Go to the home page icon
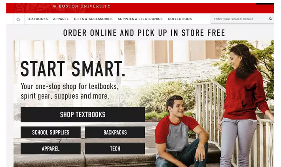This screenshot has height=167, width=281. point(19,19)
